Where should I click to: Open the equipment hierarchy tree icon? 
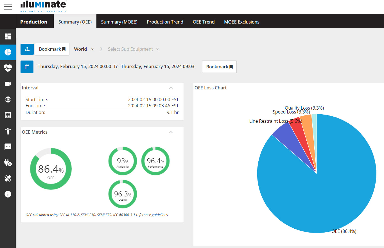click(x=27, y=49)
